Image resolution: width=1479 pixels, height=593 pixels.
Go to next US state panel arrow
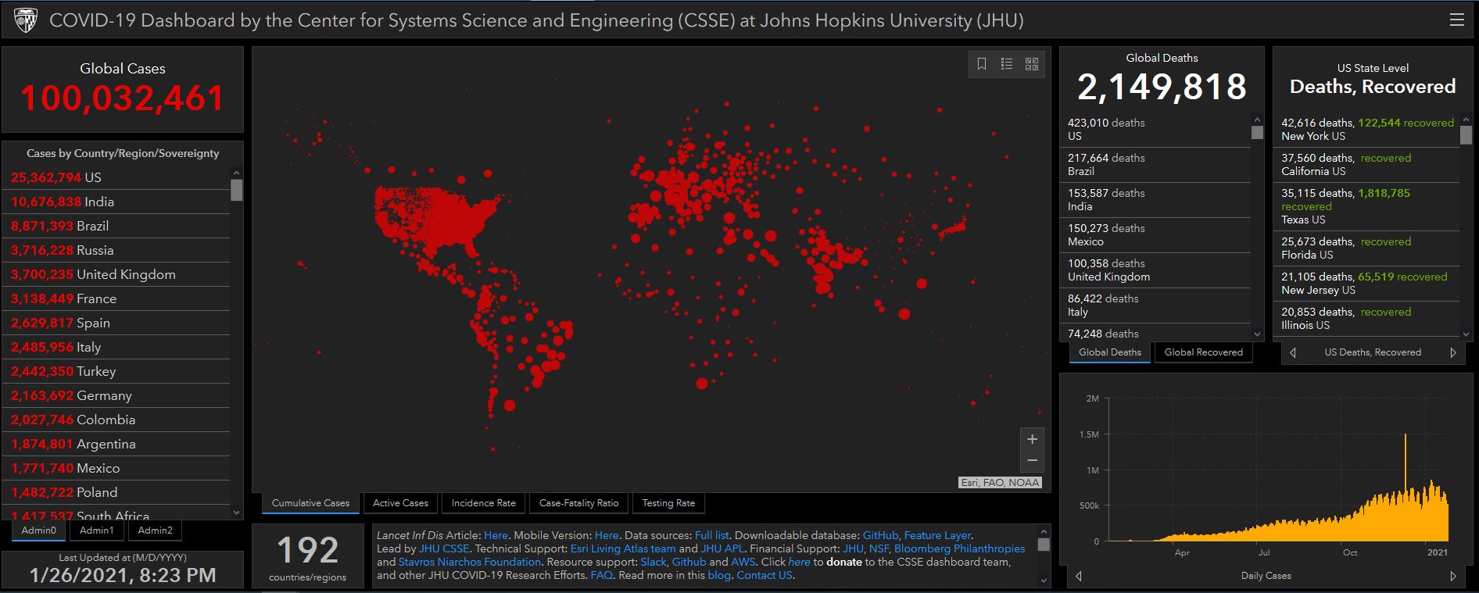click(1453, 352)
